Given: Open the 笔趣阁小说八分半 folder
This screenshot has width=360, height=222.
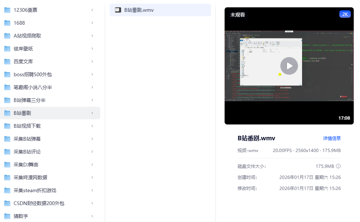Looking at the screenshot, I should (33, 87).
